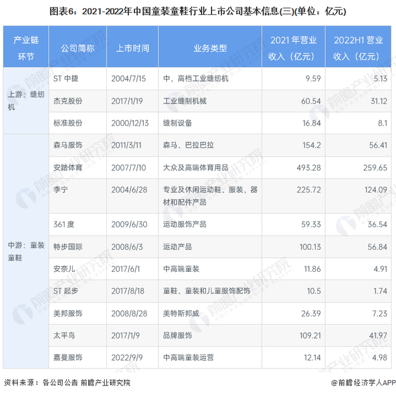Image resolution: width=396 pixels, height=394 pixels.
Task: Click 2022H1 revenue value 41.97
Action: (x=378, y=335)
